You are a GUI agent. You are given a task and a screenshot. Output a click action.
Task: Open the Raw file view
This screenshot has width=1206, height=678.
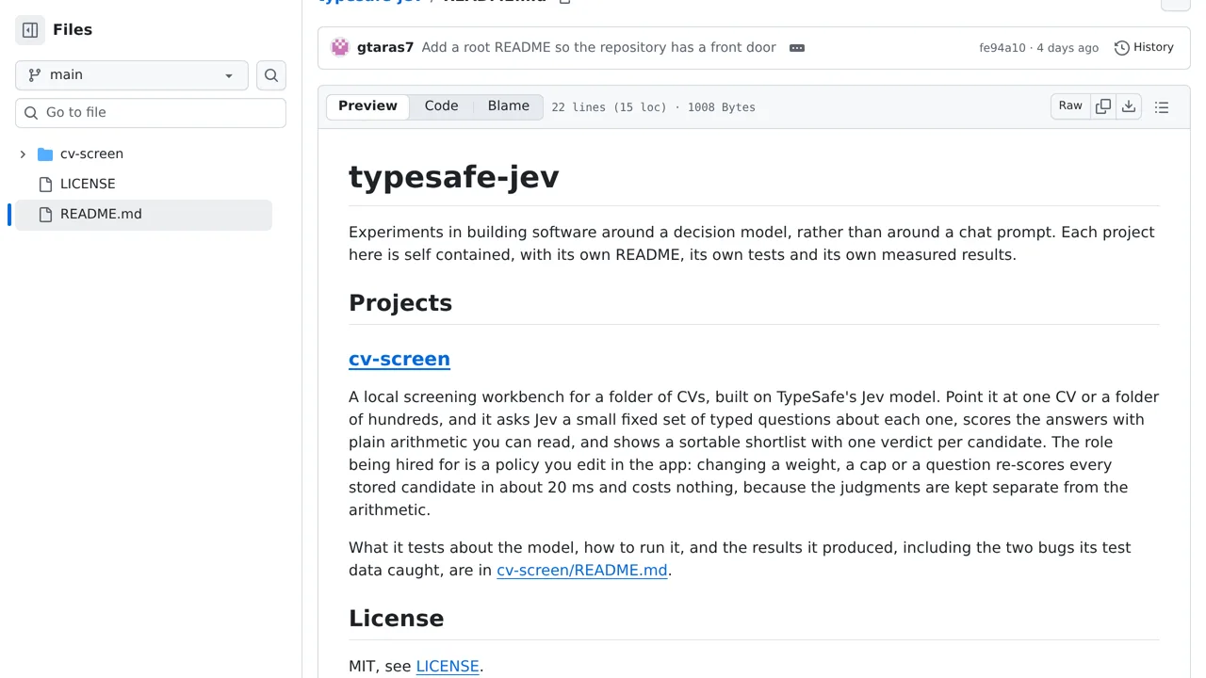point(1070,106)
